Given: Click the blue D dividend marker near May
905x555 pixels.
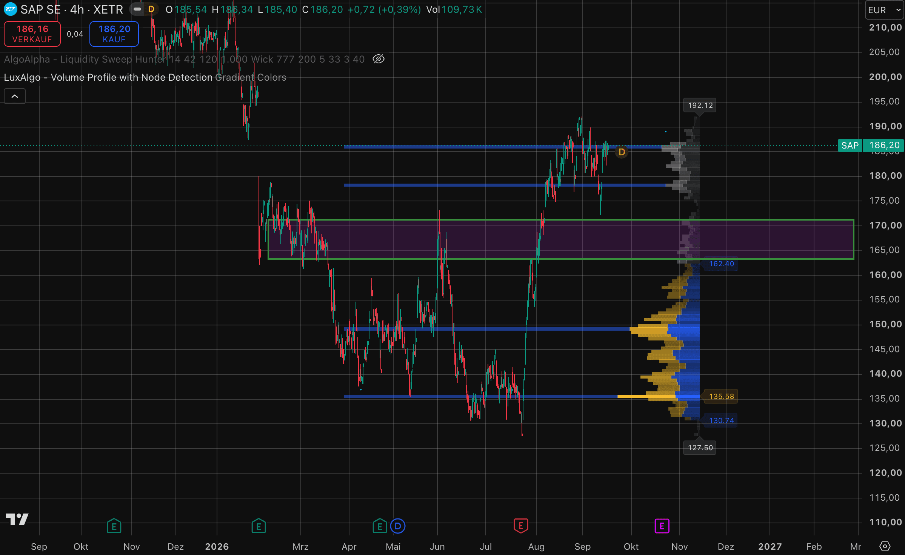Looking at the screenshot, I should [398, 526].
